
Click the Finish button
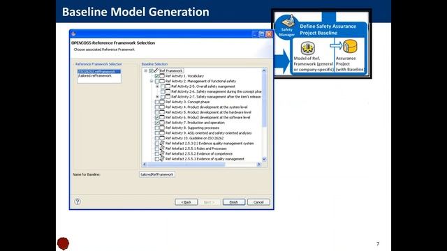point(234,202)
